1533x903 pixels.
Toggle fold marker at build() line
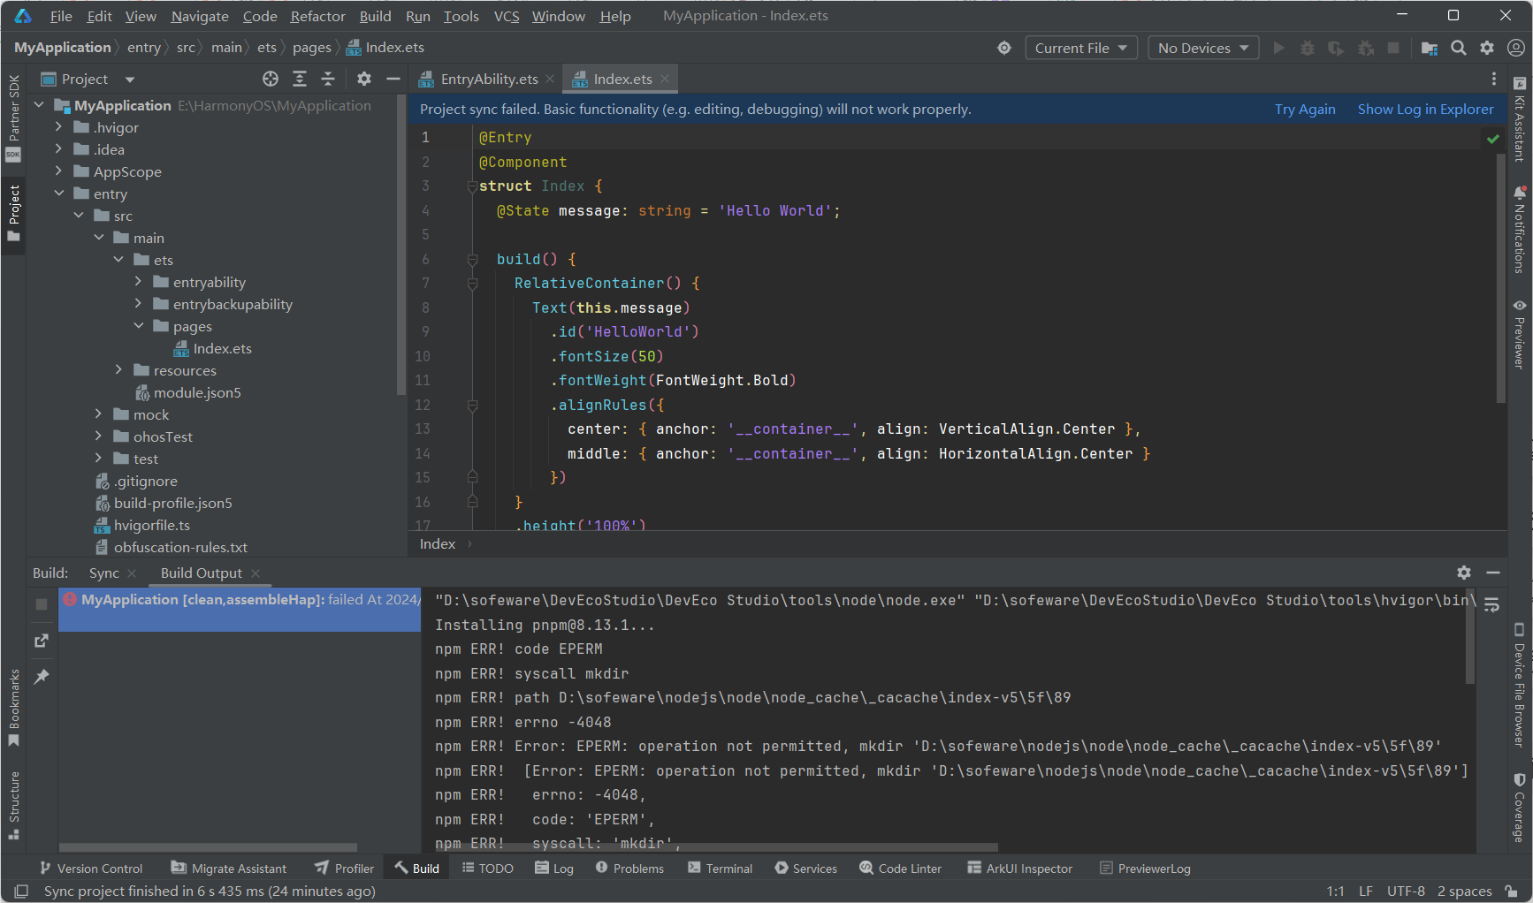coord(472,260)
